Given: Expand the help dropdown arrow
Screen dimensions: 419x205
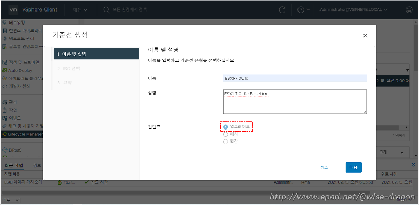Looking at the screenshot, I should 308,10.
